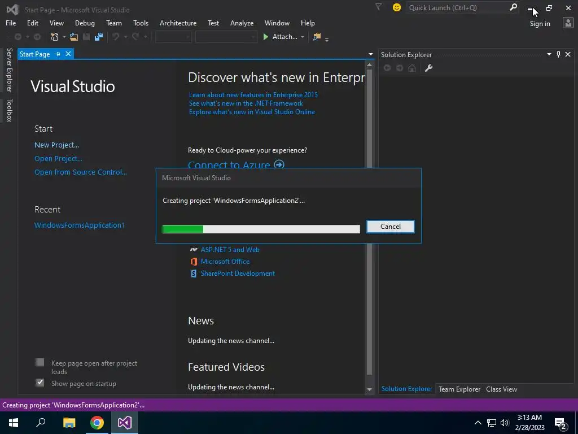Expand the Redo history dropdown arrow

146,37
